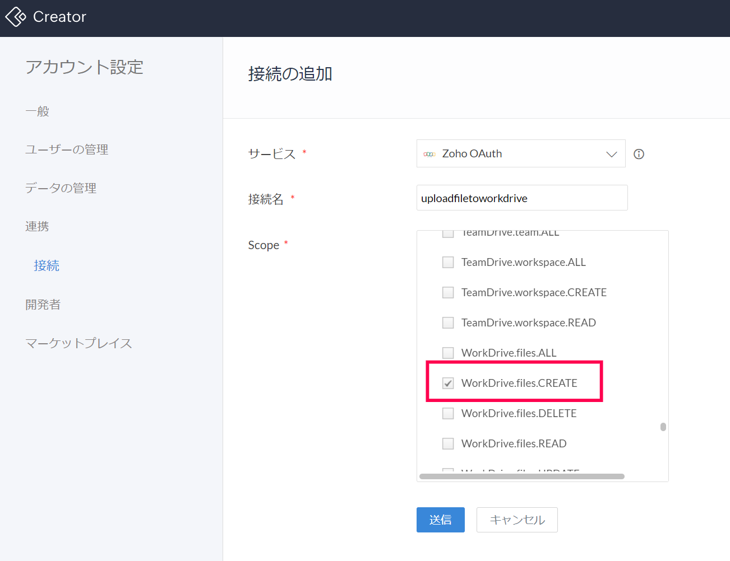Screen dimensions: 730x561
Task: Select TeamDrive.workspace.ALL checkbox
Action: pos(448,263)
